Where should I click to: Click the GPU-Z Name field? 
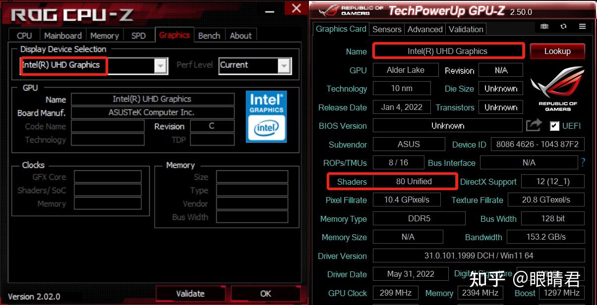pyautogui.click(x=448, y=51)
